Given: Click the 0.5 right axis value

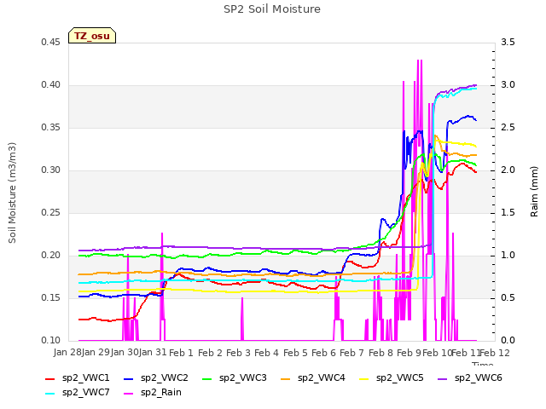Looking at the screenshot, I should point(508,297).
